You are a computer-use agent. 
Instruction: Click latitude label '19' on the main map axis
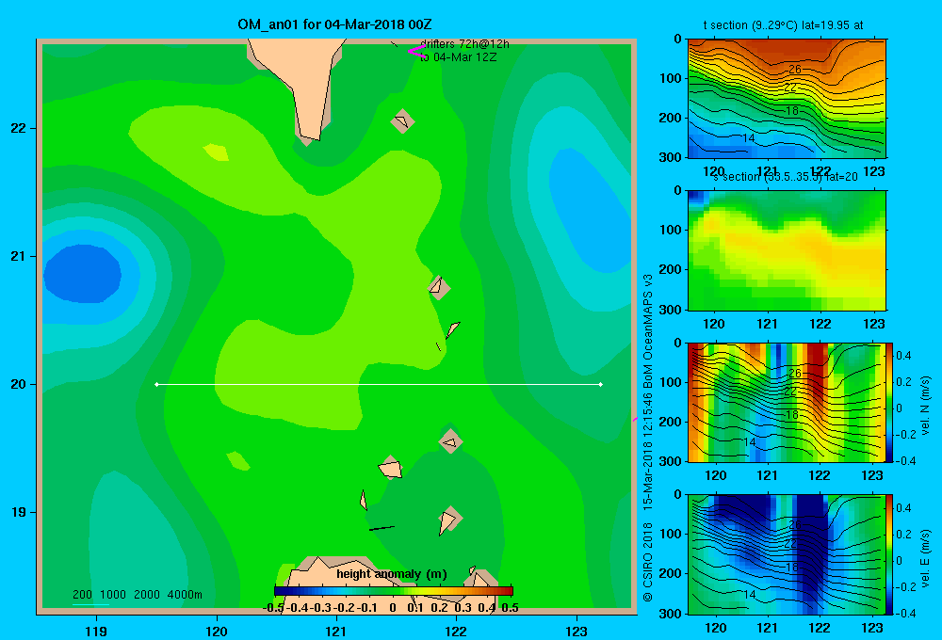point(19,512)
